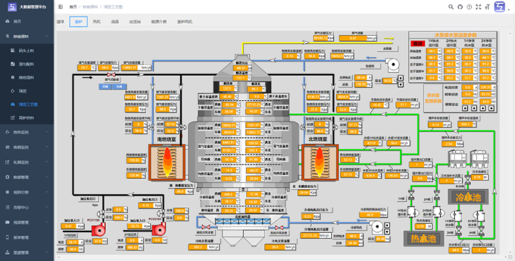Toggle fullscreen mode icon
Viewport: 515px width, 261px height.
(x=477, y=6)
